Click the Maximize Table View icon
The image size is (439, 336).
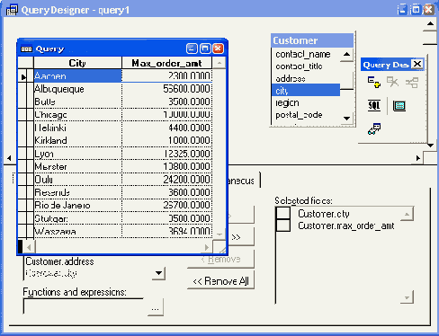(x=399, y=106)
